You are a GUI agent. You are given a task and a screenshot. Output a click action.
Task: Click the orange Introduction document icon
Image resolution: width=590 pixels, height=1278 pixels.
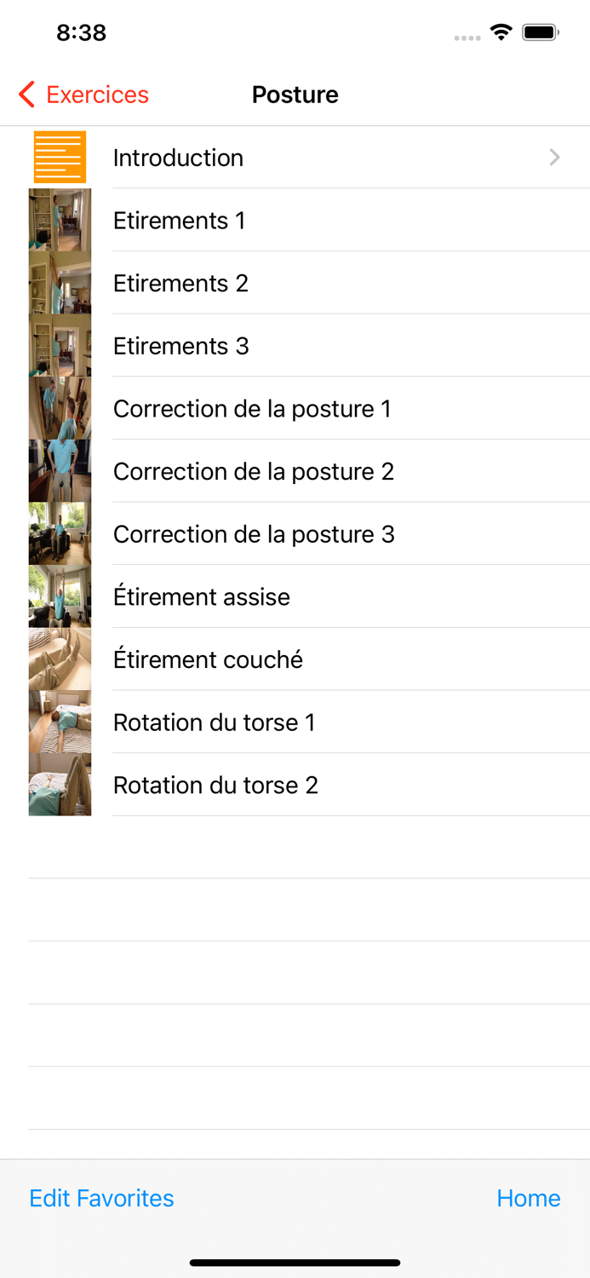click(60, 157)
